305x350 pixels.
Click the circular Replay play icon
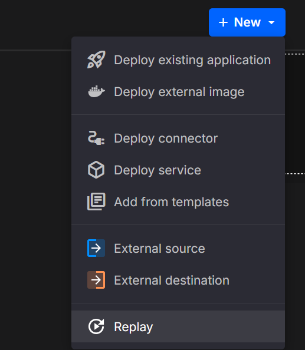click(96, 326)
